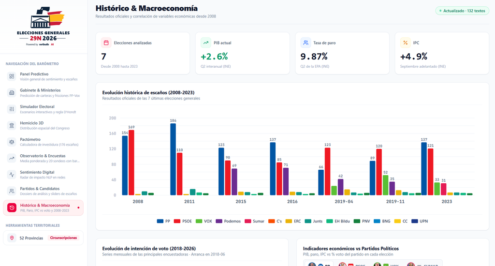
Task: Click the trending-up icon in PIB actual card
Action: coord(206,43)
